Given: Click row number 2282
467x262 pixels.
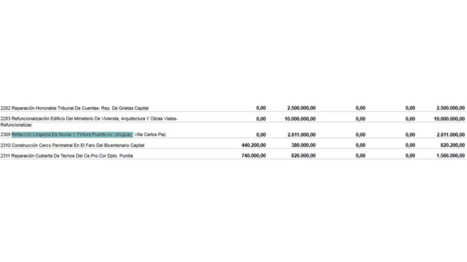Looking at the screenshot, I should coord(5,108).
